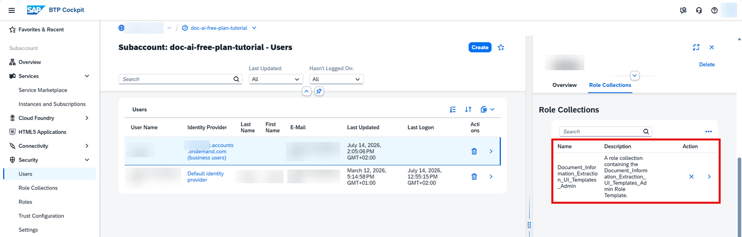Collapse the filter header with arrow
This screenshot has height=237, width=742.
tap(306, 91)
